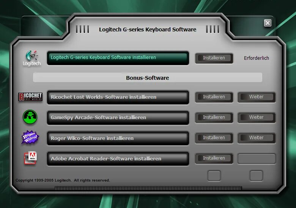
Task: Select the Logitech G-series Keyboard Software installieren bar
Action: click(x=118, y=58)
